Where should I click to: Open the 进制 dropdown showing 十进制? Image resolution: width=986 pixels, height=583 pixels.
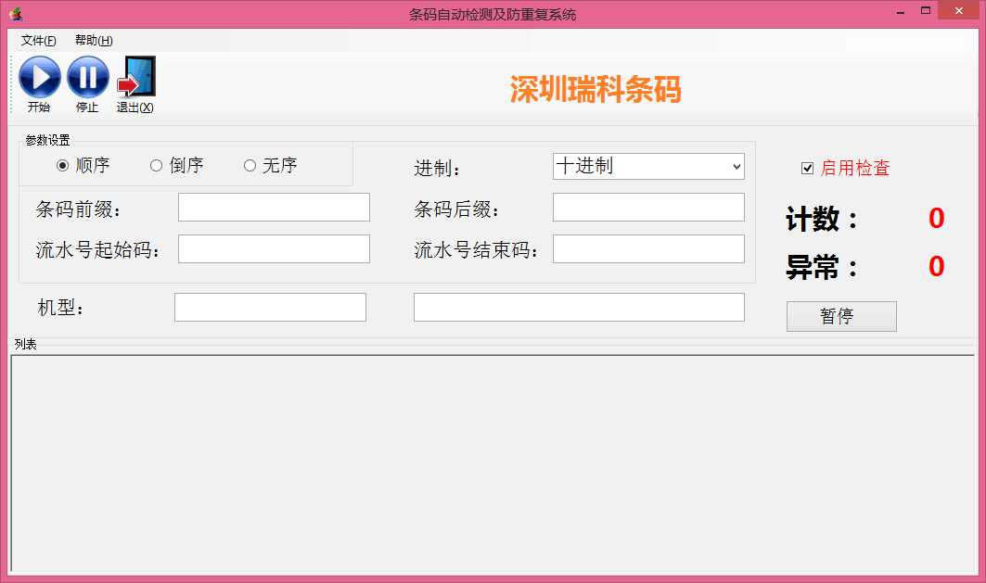[648, 167]
